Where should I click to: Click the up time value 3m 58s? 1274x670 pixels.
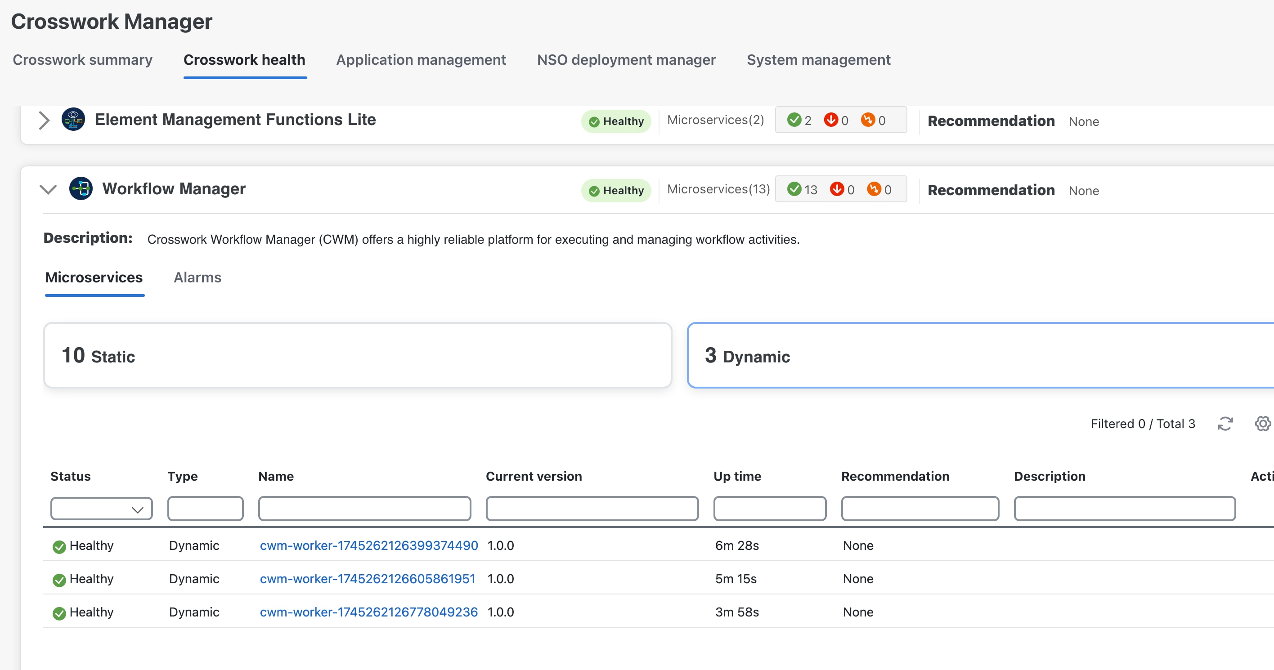(737, 612)
